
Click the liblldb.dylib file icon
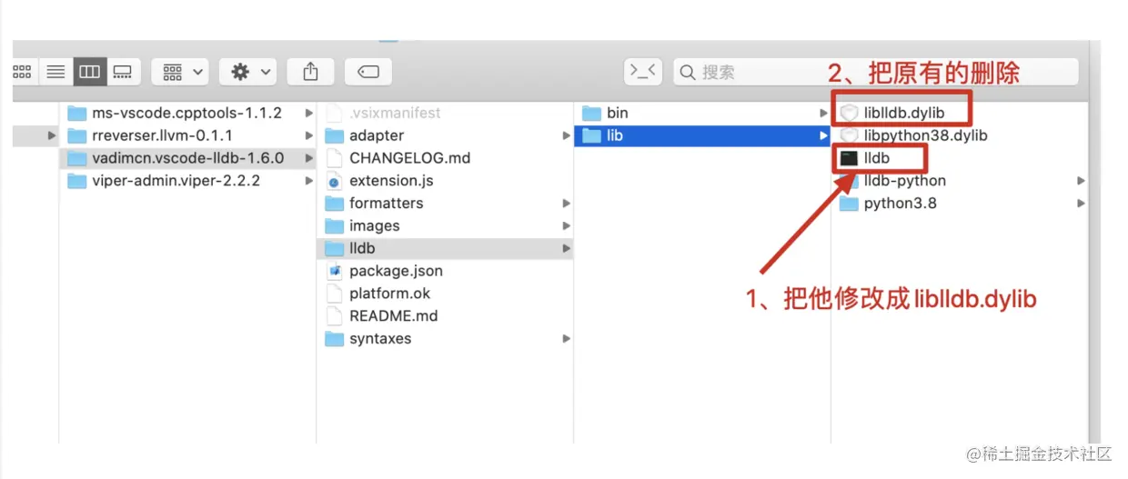click(x=849, y=113)
